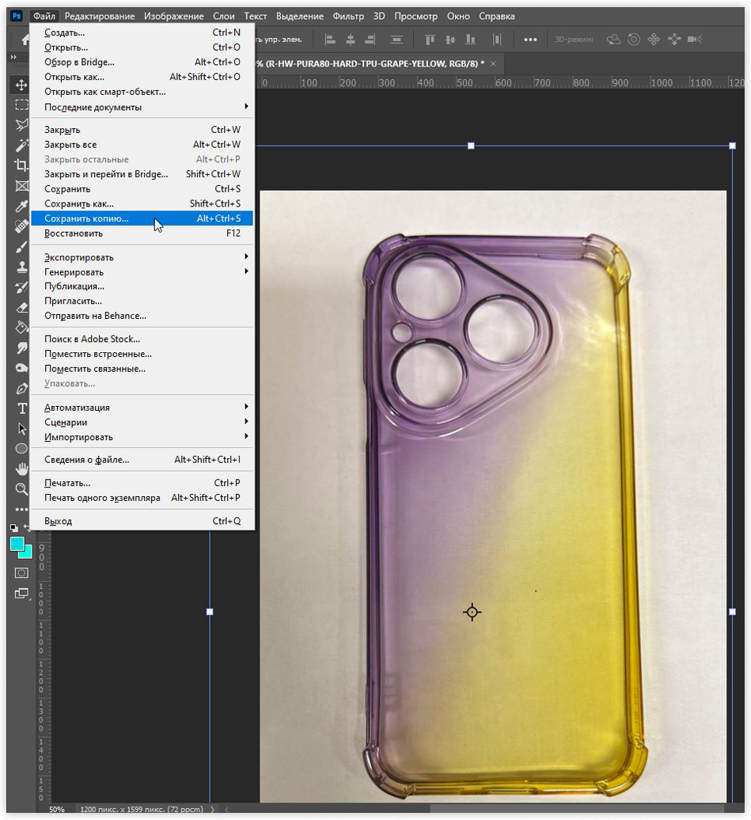The width and height of the screenshot is (751, 820).
Task: Click the foreground color swatch
Action: click(x=17, y=544)
